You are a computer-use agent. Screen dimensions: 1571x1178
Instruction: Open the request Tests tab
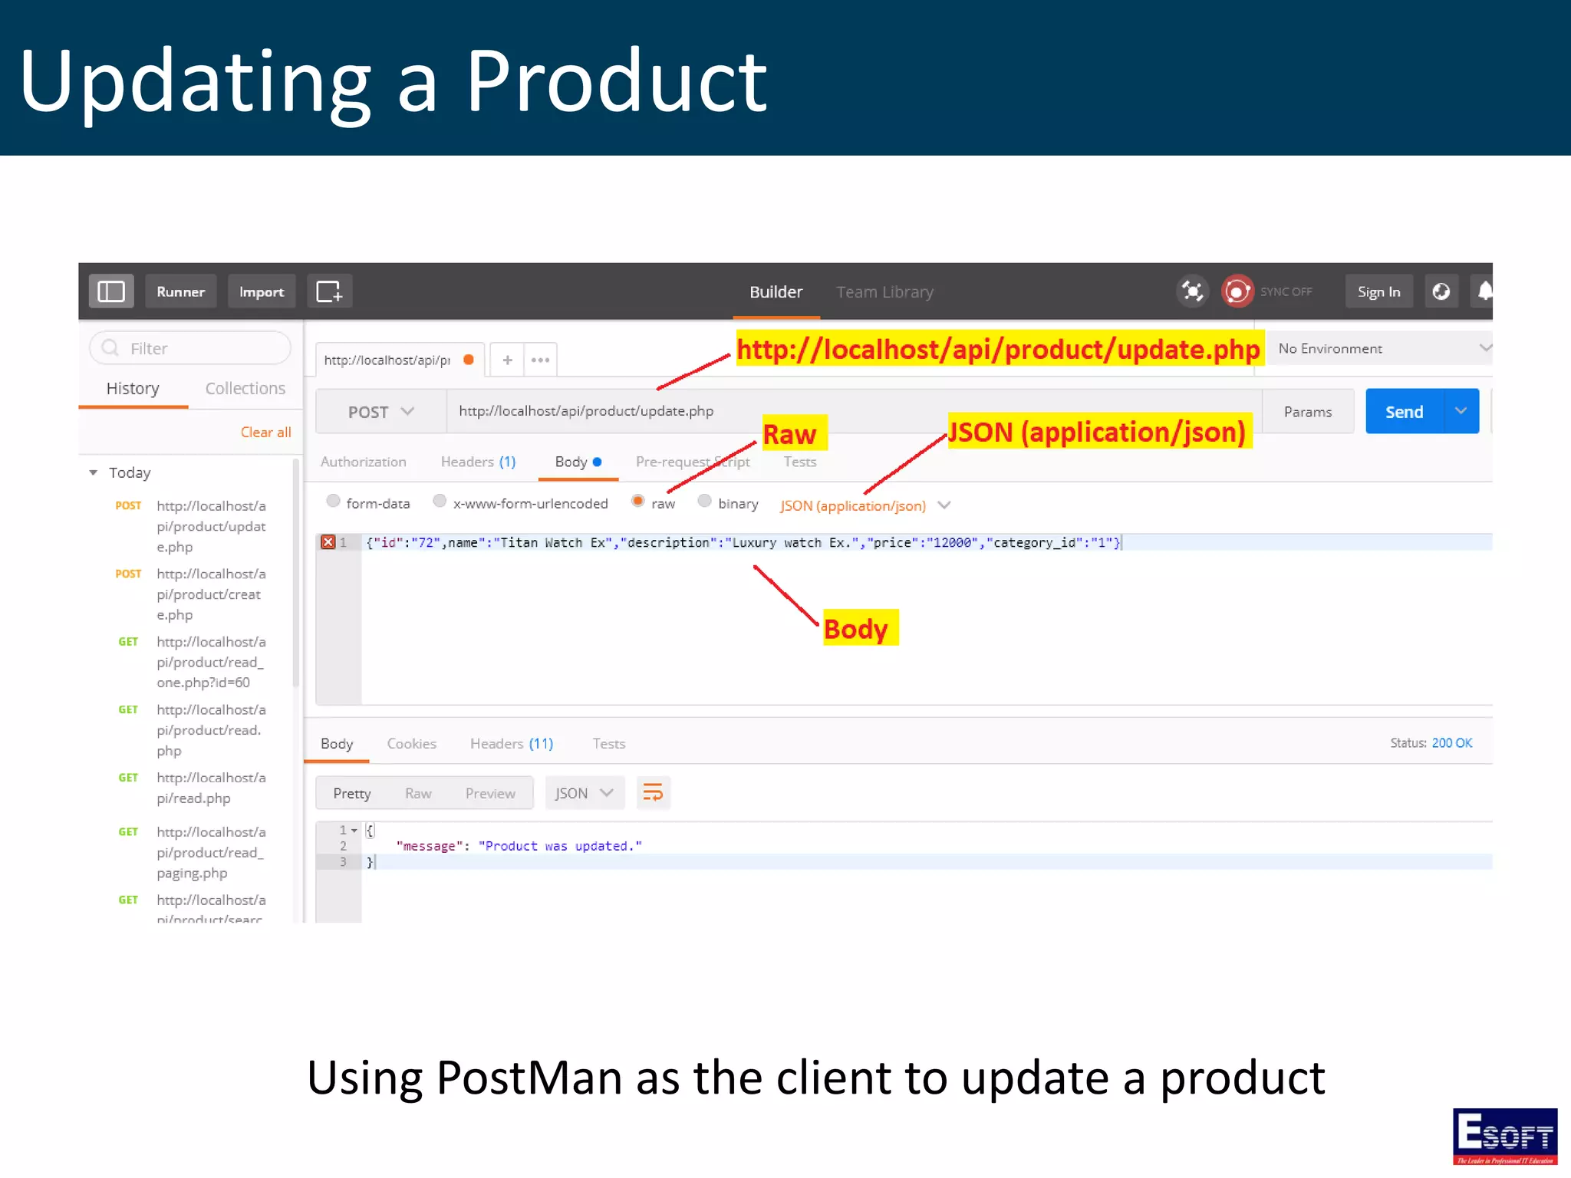click(799, 462)
